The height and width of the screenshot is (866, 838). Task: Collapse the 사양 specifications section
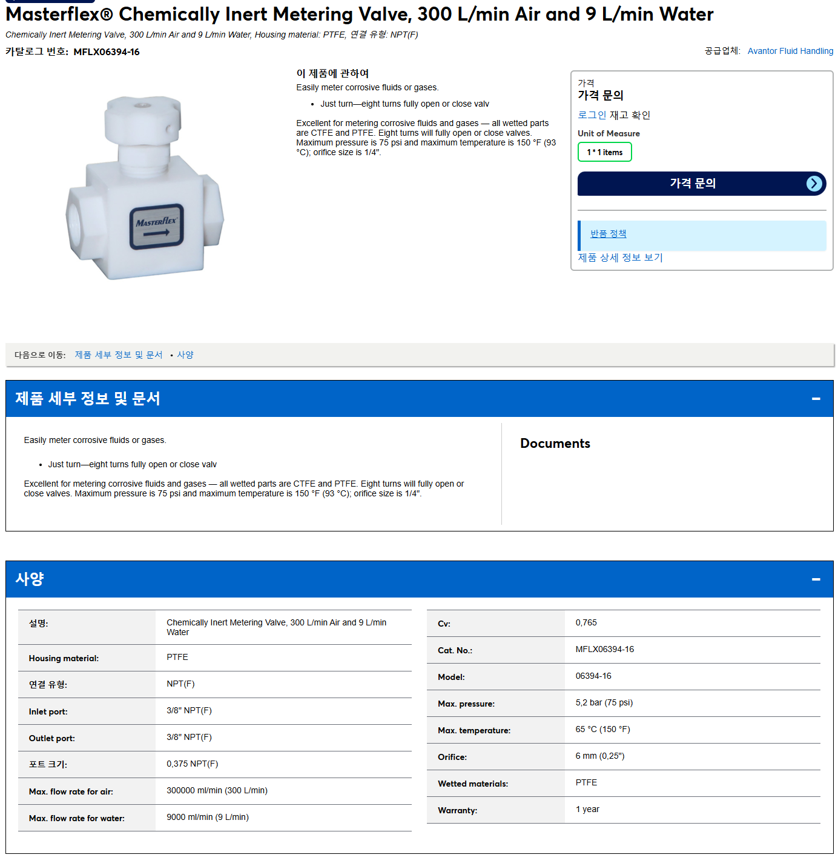pyautogui.click(x=816, y=579)
